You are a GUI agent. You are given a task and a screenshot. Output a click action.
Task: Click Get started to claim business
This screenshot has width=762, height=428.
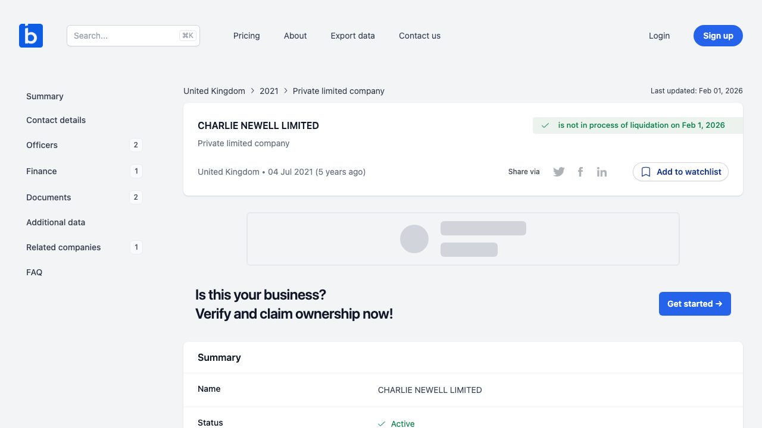(694, 304)
